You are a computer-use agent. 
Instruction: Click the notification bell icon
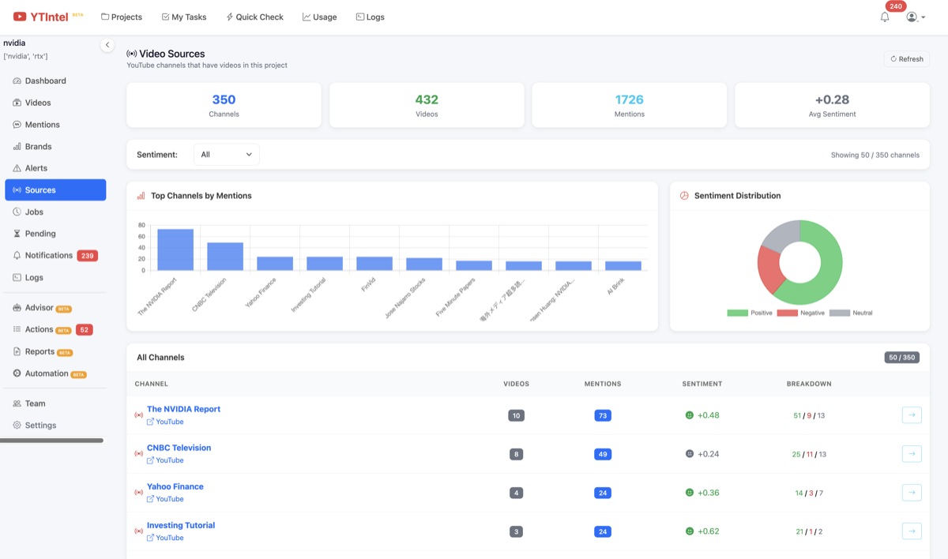tap(885, 17)
